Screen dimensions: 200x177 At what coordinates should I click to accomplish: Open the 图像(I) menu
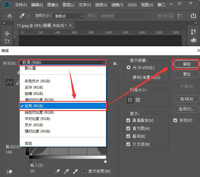click(x=53, y=5)
